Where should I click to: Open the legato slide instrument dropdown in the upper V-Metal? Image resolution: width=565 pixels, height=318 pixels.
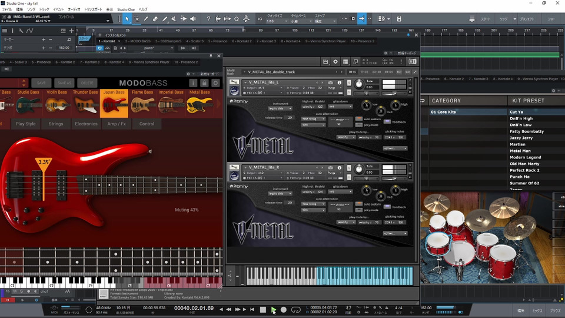tap(280, 108)
